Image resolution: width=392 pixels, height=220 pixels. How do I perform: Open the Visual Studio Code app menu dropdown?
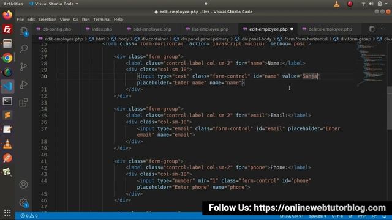(53, 4)
